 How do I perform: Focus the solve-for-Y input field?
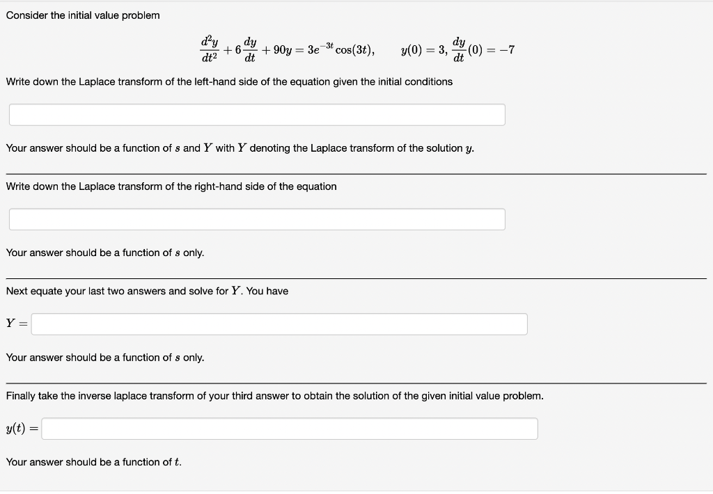[279, 324]
